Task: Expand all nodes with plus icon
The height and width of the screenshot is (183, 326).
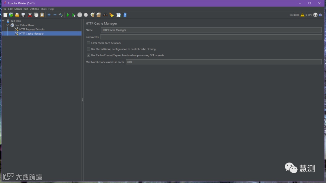Action: tap(49, 15)
